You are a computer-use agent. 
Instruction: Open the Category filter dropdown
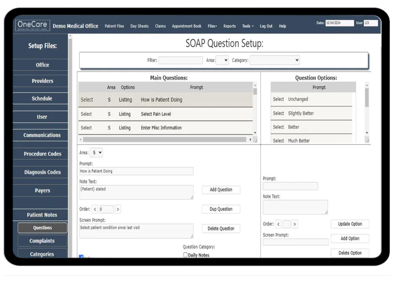click(275, 60)
